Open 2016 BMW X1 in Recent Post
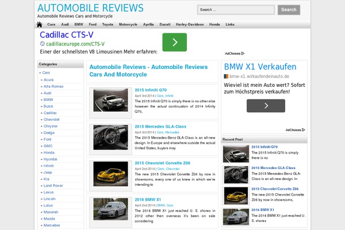 coord(263,210)
